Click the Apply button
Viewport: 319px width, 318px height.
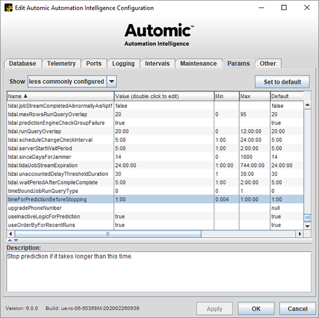pos(214,308)
